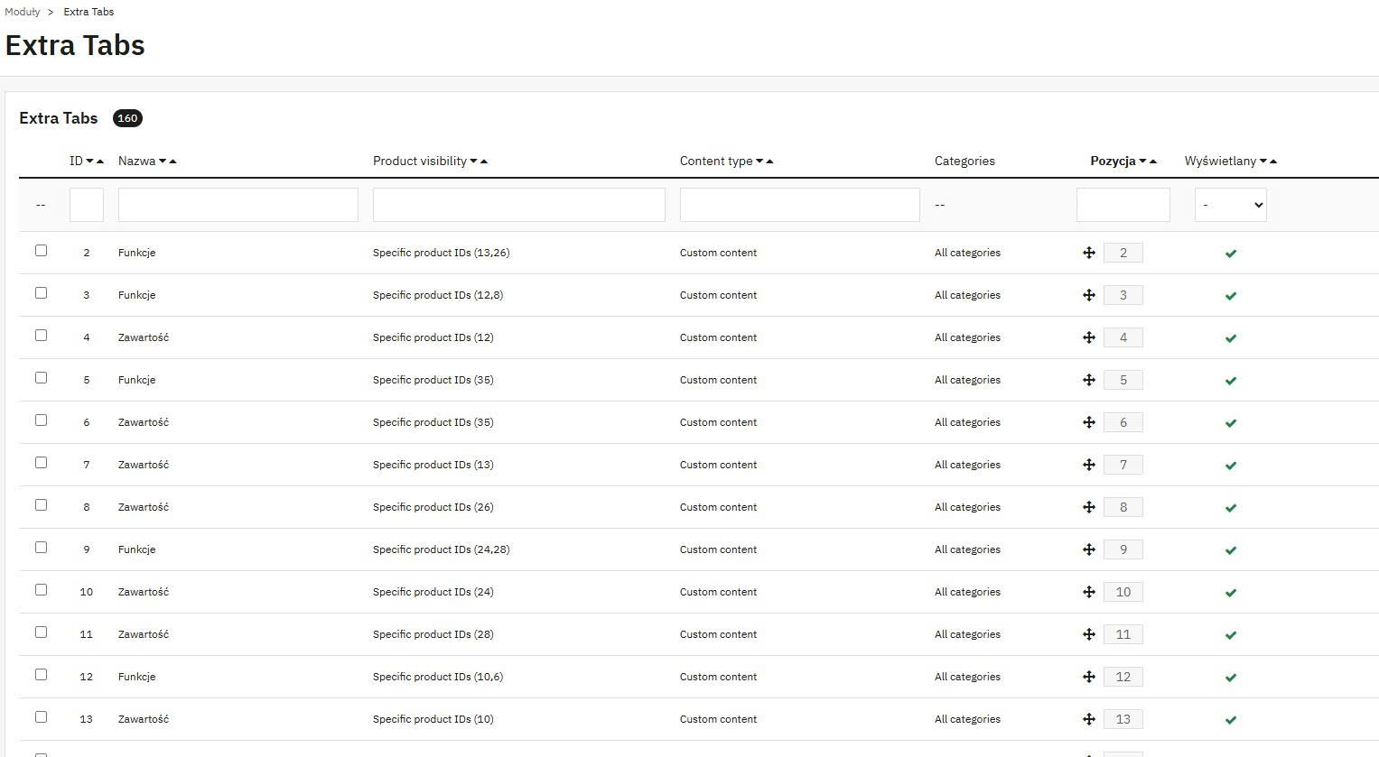Sort Content type column ascending arrow
Screen dimensions: 1379x757
click(x=769, y=162)
